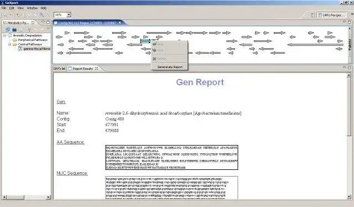Select the long left-pointing ORF arrow at right

pos(315,45)
